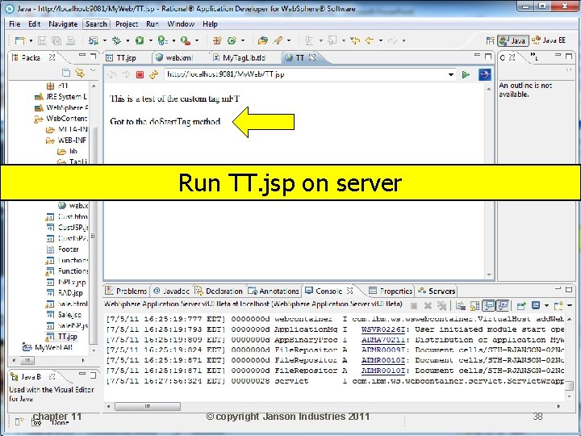
Task: Toggle Show Console When Standard Out Changes
Action: (x=489, y=306)
